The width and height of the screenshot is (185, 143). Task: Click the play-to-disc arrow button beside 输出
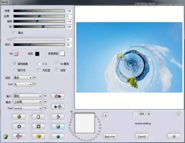coord(58,107)
